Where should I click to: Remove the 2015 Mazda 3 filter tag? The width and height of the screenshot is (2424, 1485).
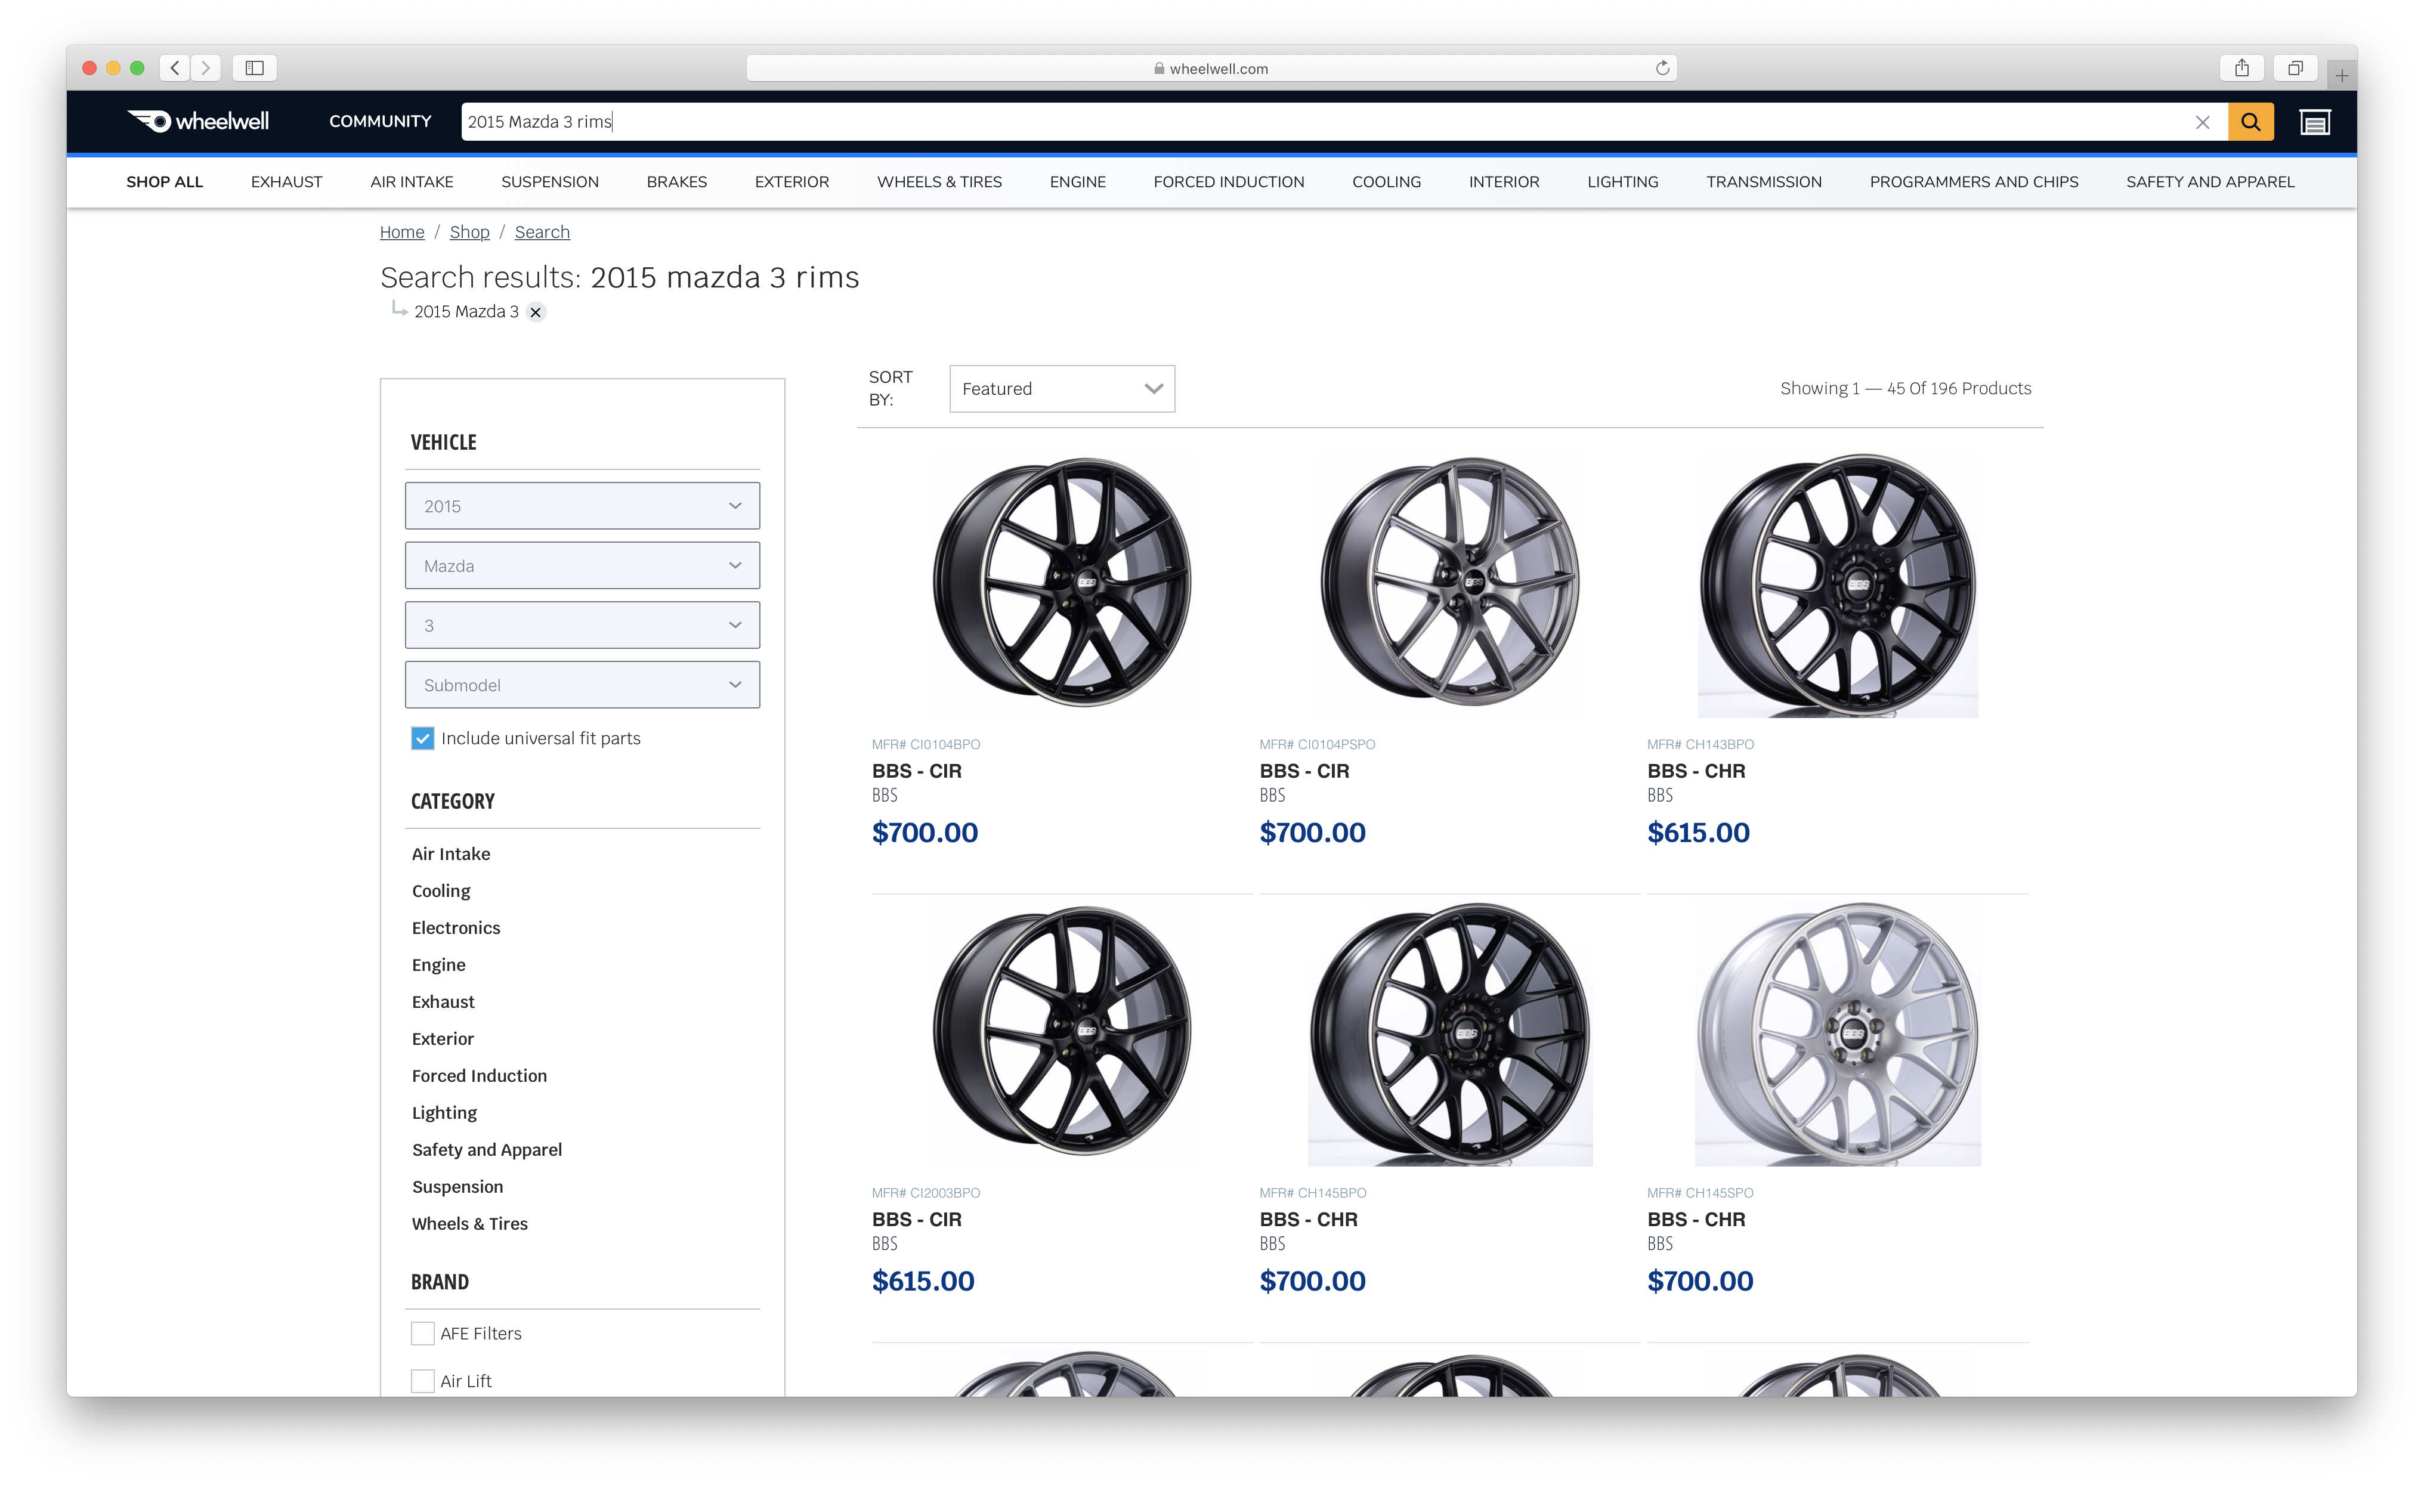[x=535, y=312]
